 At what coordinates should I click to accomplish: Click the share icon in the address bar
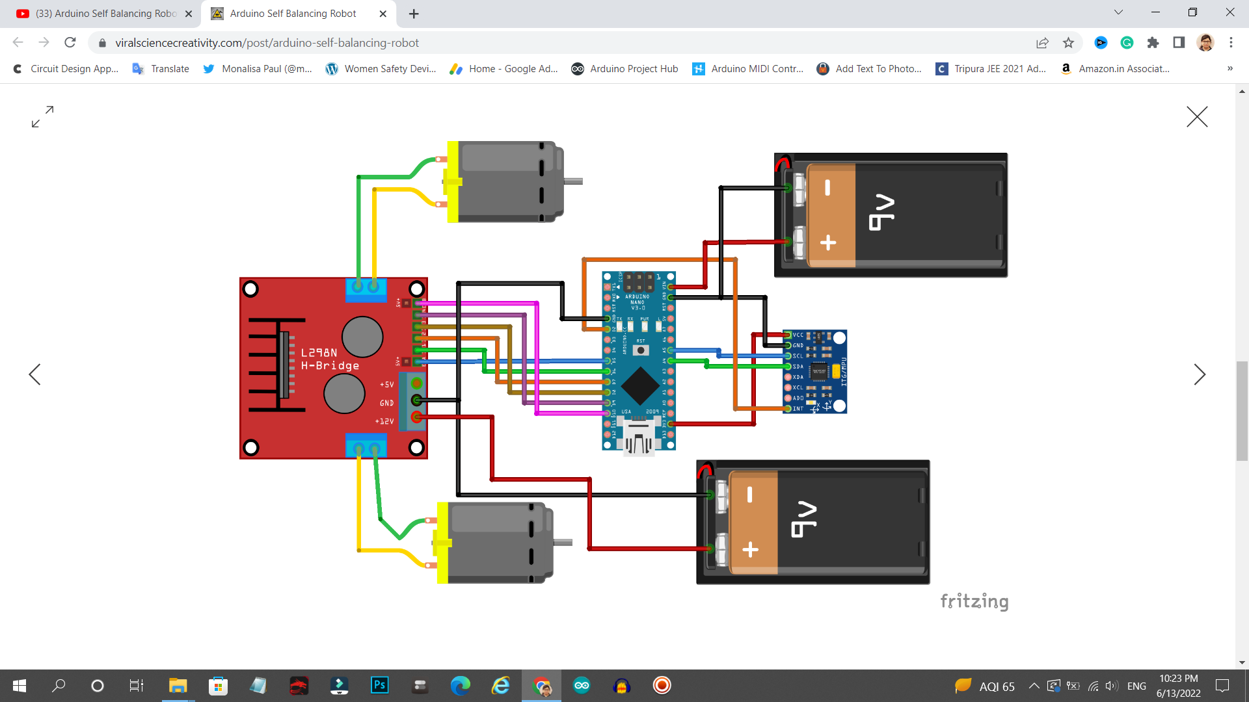1042,42
